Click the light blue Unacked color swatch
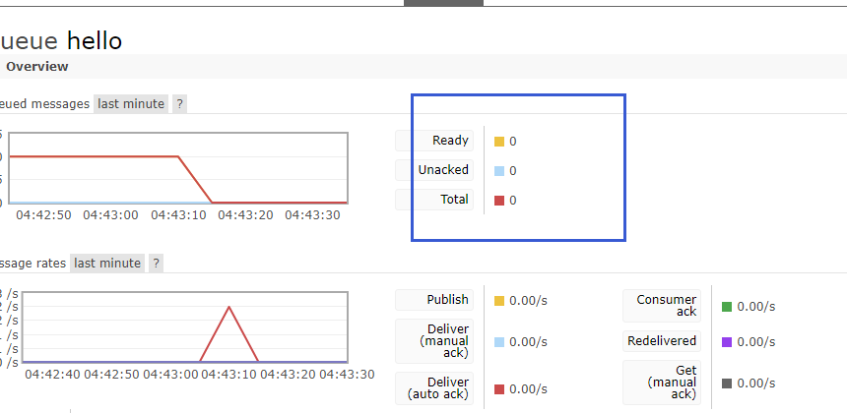Image resolution: width=847 pixels, height=413 pixels. pyautogui.click(x=499, y=171)
